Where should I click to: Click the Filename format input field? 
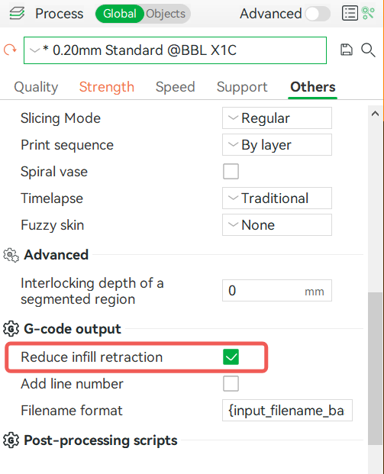(x=287, y=411)
